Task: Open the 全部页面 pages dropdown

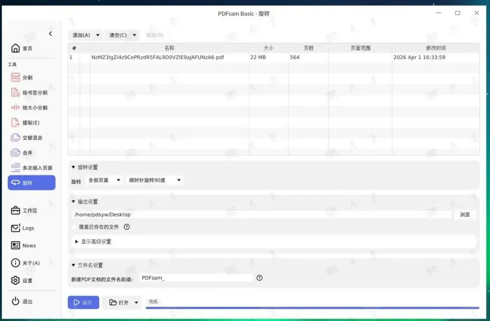Action: 104,180
